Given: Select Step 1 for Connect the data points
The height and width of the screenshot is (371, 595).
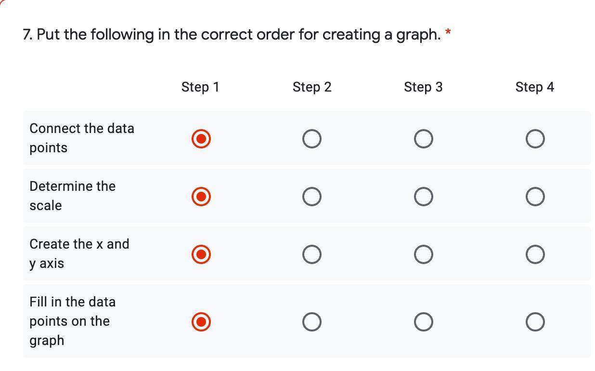Looking at the screenshot, I should pyautogui.click(x=201, y=139).
